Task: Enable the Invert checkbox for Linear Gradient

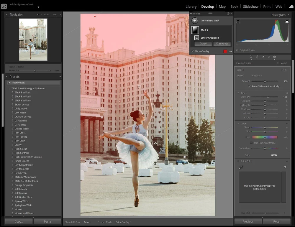Action: coord(278,63)
